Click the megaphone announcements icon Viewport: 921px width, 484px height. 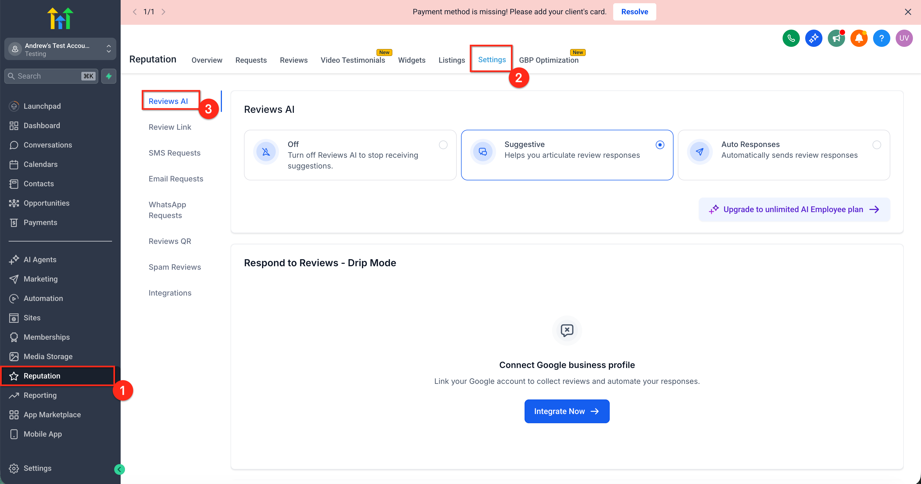(x=836, y=38)
